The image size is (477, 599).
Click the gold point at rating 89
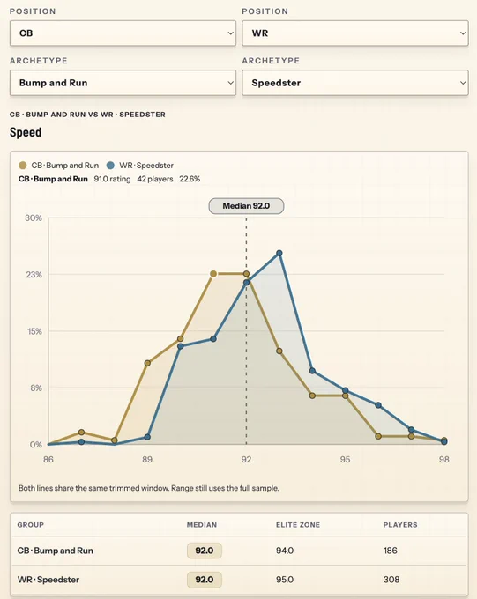[x=147, y=363]
